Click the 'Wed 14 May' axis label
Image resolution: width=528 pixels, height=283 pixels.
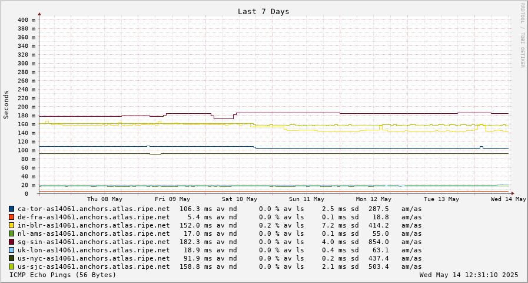coord(508,199)
